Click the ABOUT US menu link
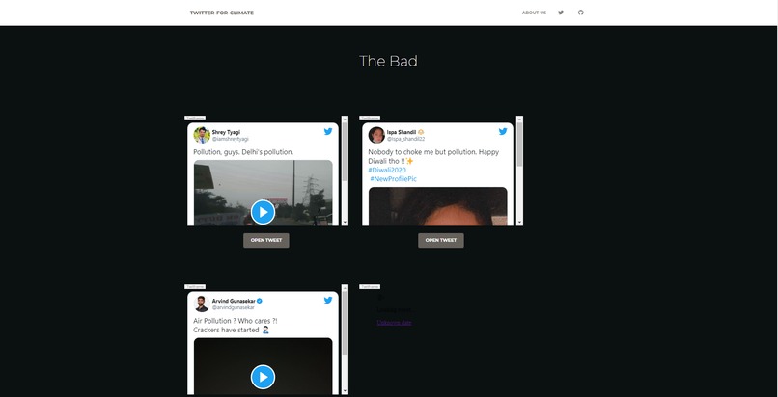Image resolution: width=778 pixels, height=397 pixels. point(534,13)
